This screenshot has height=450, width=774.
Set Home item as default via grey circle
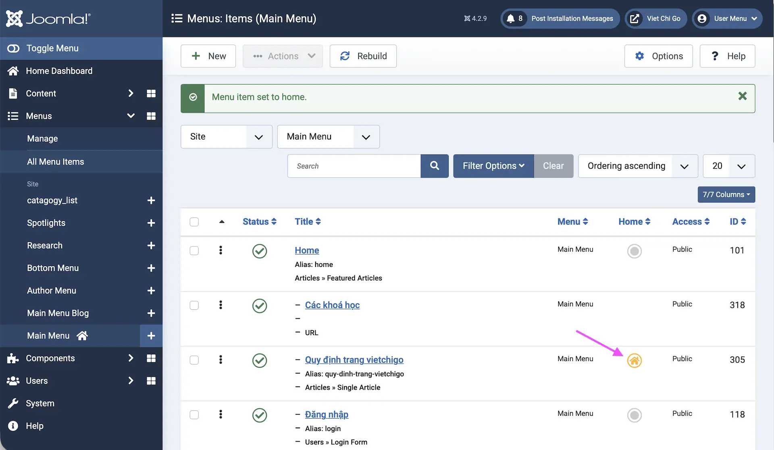(x=634, y=251)
